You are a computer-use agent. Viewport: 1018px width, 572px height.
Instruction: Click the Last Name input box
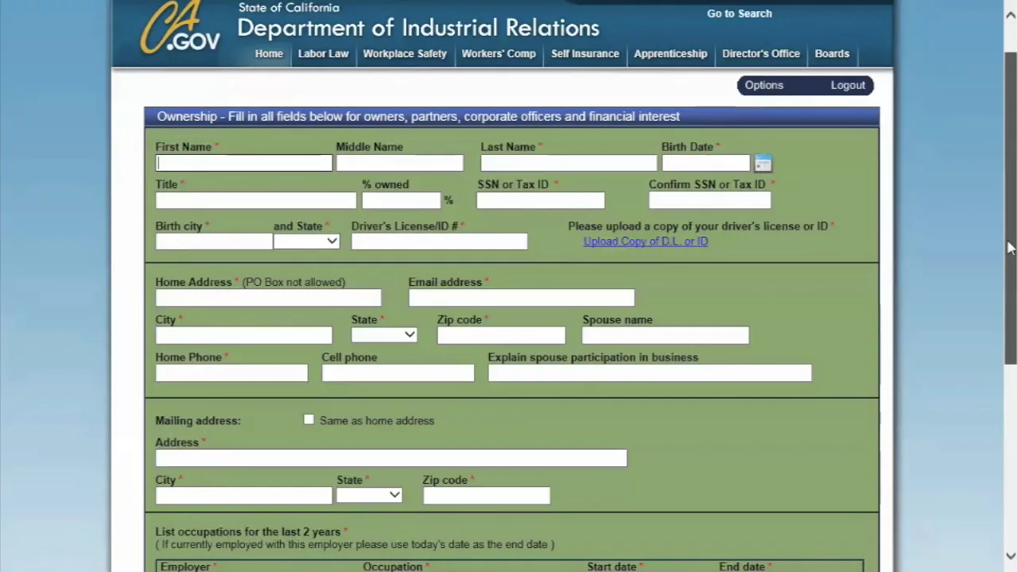pyautogui.click(x=569, y=163)
